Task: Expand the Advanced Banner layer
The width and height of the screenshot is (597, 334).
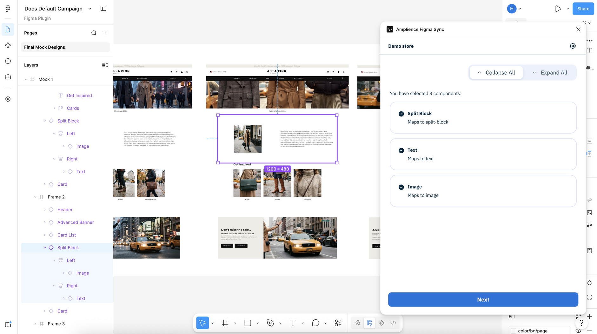Action: [x=45, y=222]
